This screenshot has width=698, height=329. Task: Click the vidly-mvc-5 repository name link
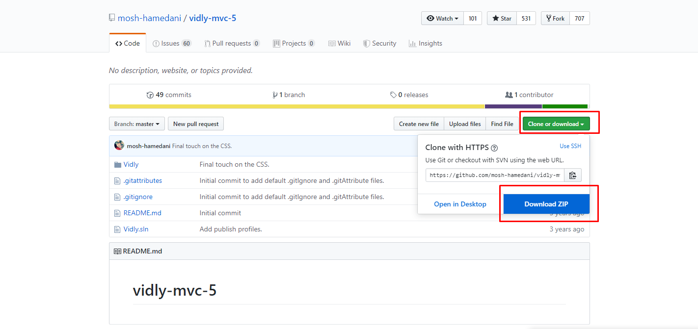pyautogui.click(x=213, y=18)
